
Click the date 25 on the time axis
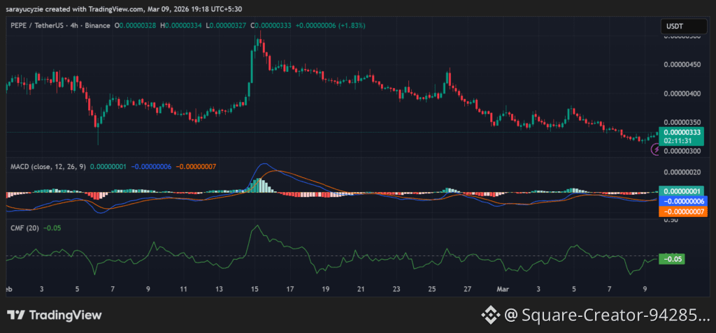tap(432, 289)
